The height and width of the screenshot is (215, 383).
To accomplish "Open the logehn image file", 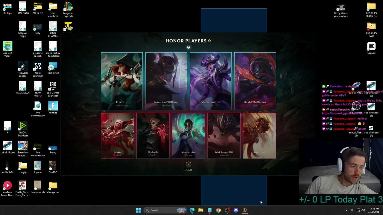I will [x=38, y=168].
